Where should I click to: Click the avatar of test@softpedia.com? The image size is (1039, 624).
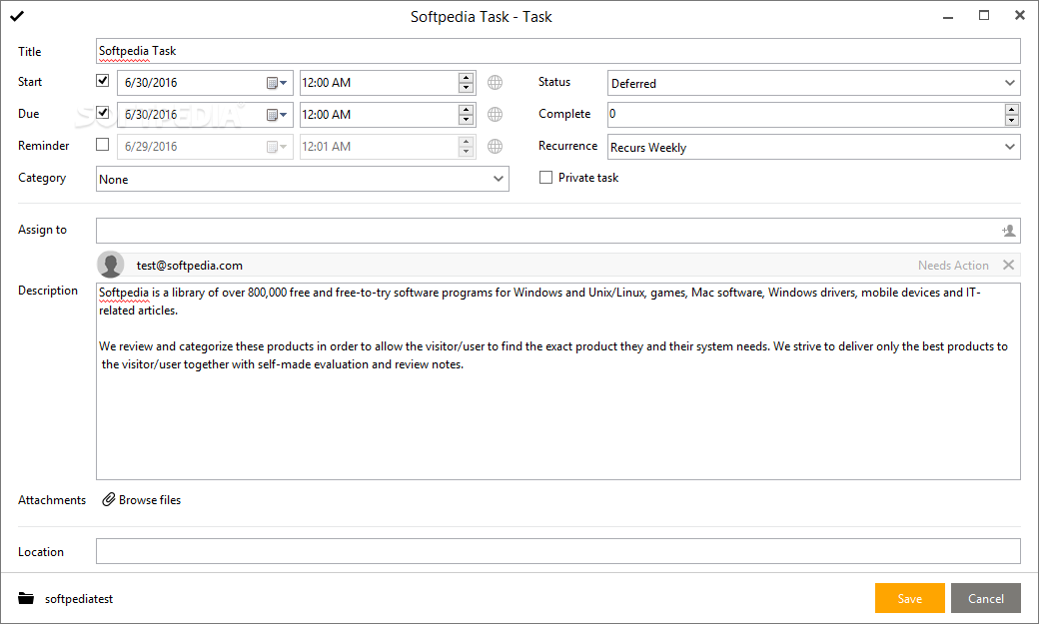click(111, 265)
